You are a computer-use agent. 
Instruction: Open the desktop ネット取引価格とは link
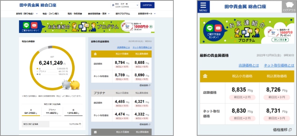coord(142,47)
